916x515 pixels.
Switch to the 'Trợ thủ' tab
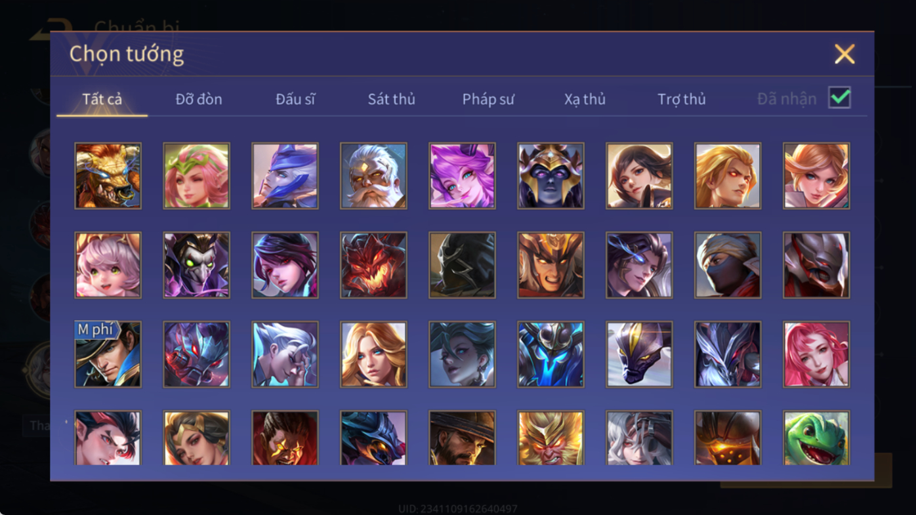(x=681, y=99)
